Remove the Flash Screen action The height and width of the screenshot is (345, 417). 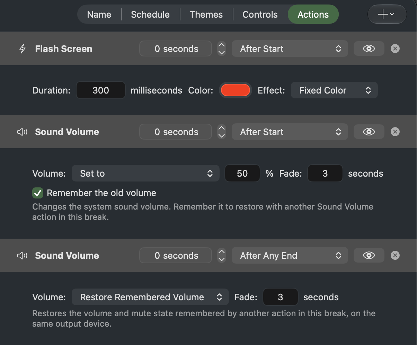click(395, 49)
